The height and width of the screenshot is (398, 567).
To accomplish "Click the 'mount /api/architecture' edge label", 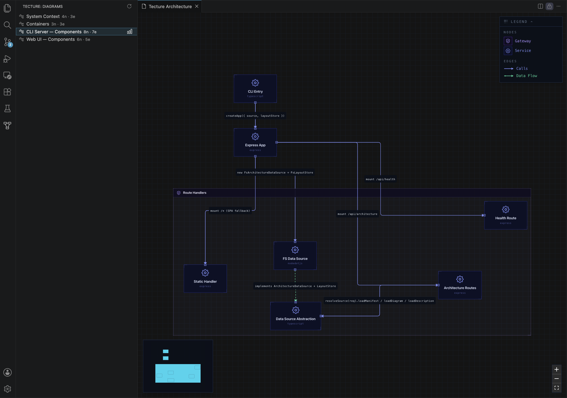I will tap(357, 214).
